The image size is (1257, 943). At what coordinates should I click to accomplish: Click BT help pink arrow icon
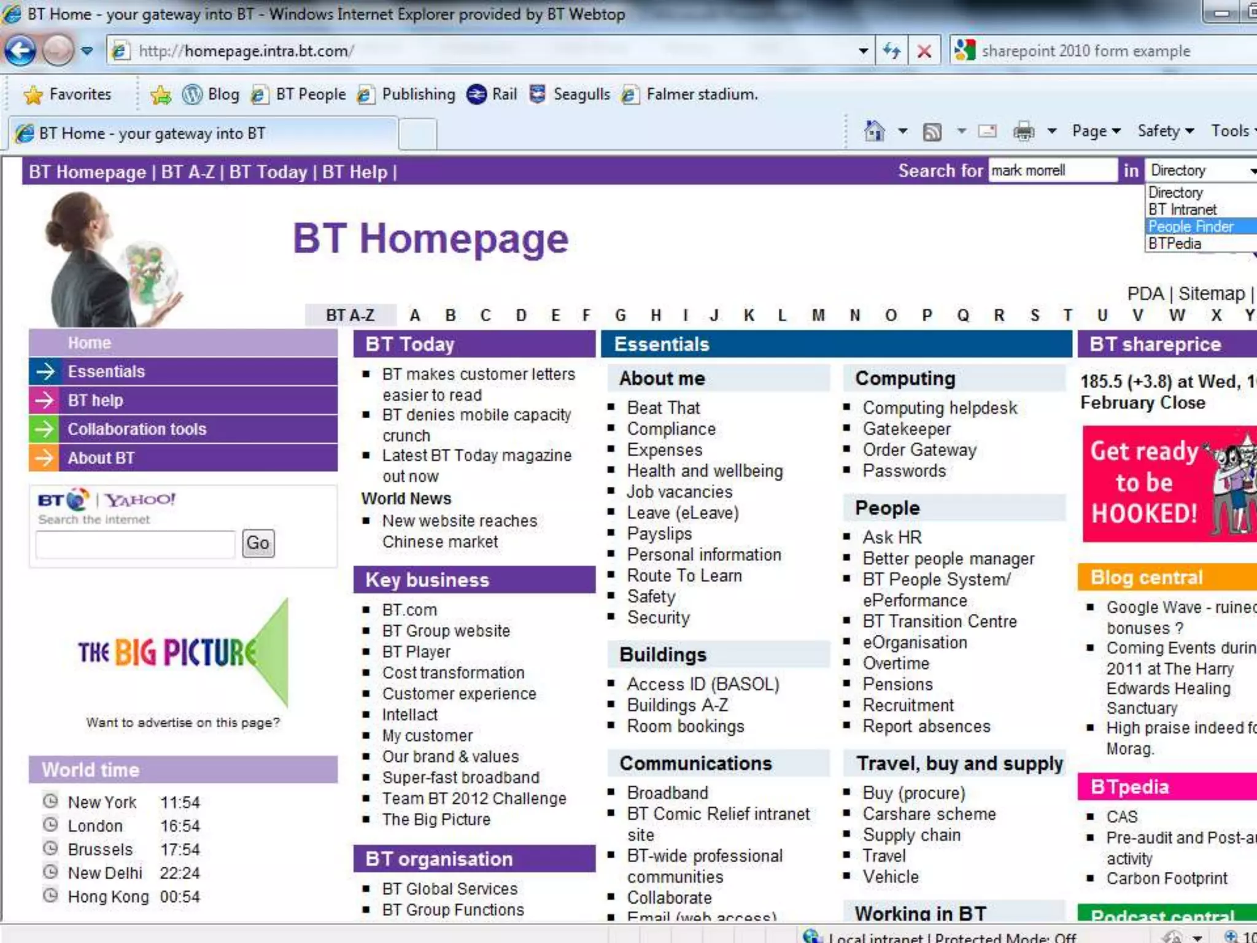point(45,400)
